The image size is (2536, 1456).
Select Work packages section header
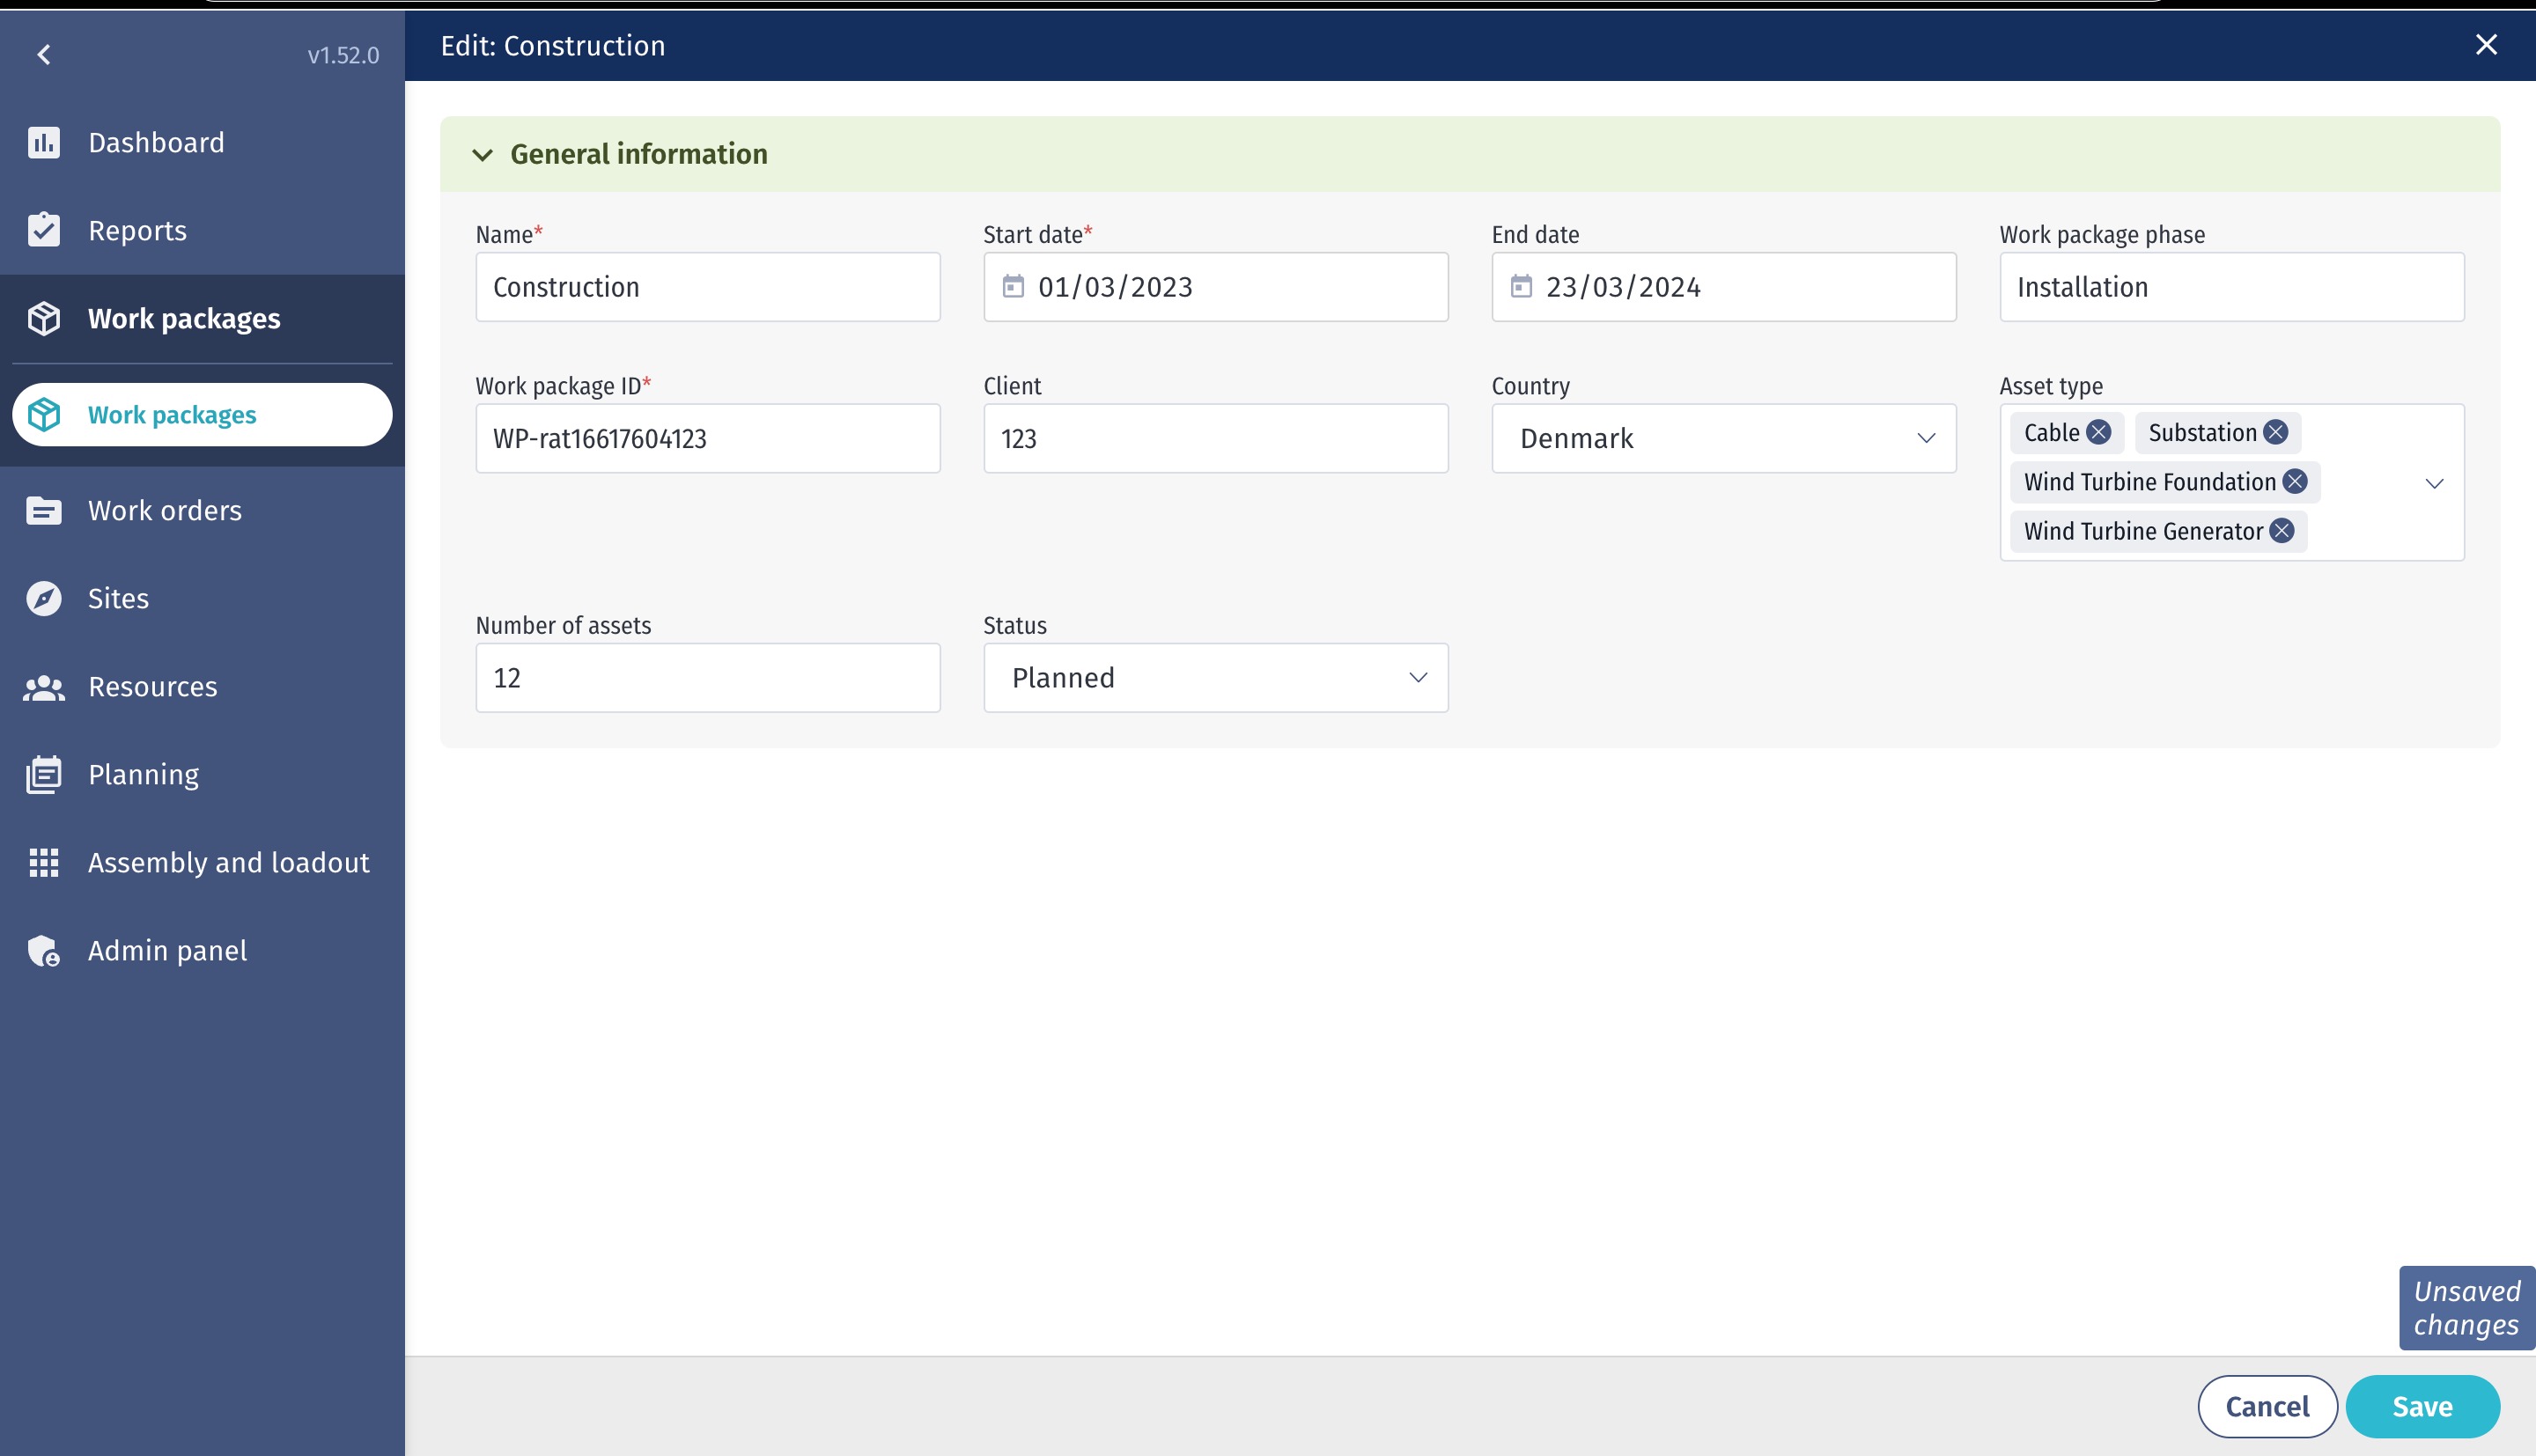point(202,318)
